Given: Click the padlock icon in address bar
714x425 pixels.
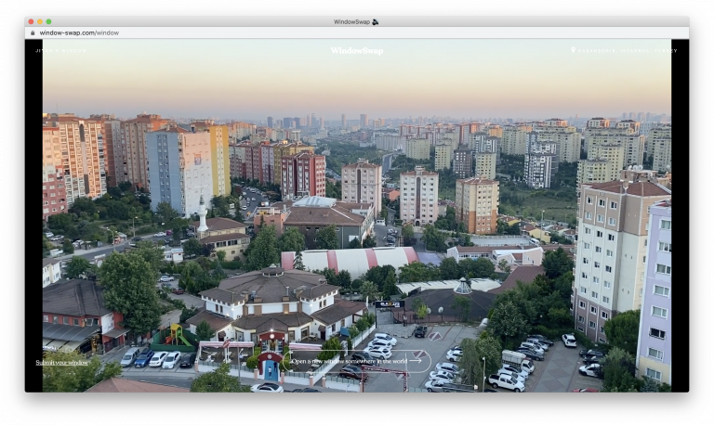Looking at the screenshot, I should tap(33, 32).
